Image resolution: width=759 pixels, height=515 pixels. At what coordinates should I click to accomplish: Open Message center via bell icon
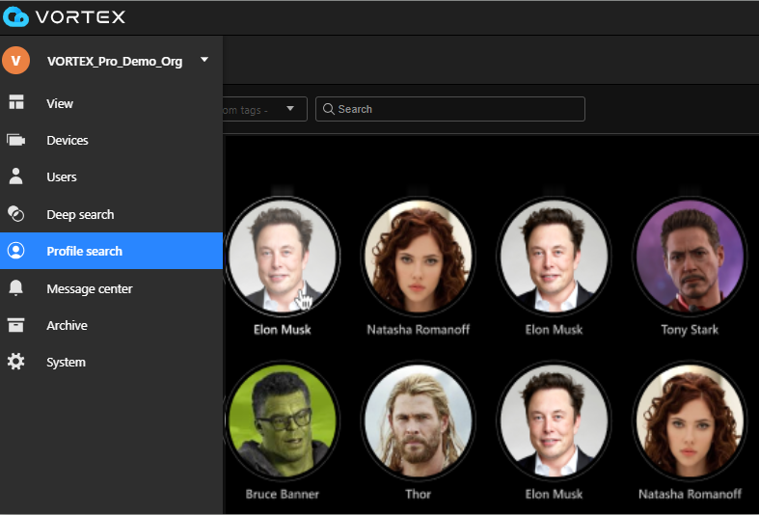click(x=16, y=288)
